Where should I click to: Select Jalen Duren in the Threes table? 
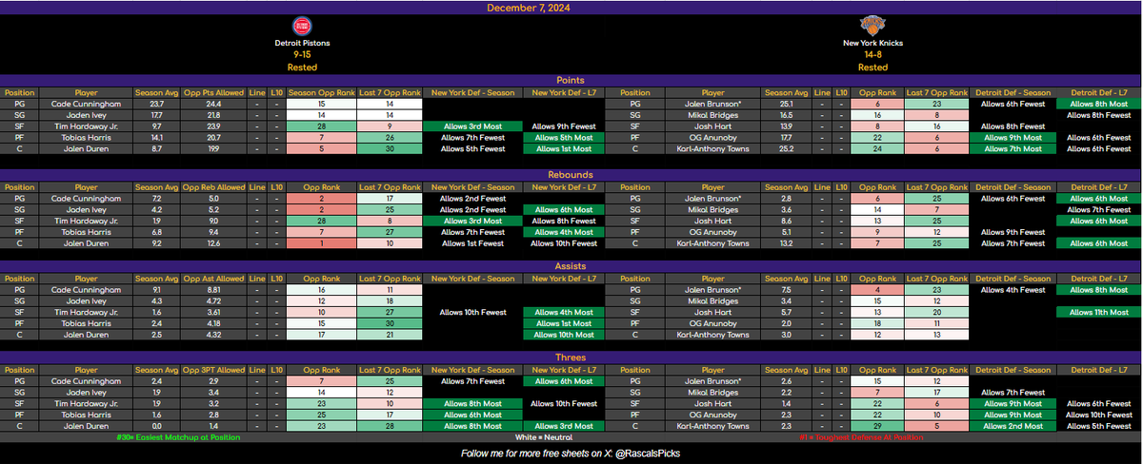[x=87, y=424]
